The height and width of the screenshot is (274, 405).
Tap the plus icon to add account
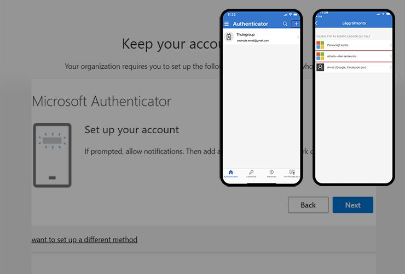click(296, 24)
